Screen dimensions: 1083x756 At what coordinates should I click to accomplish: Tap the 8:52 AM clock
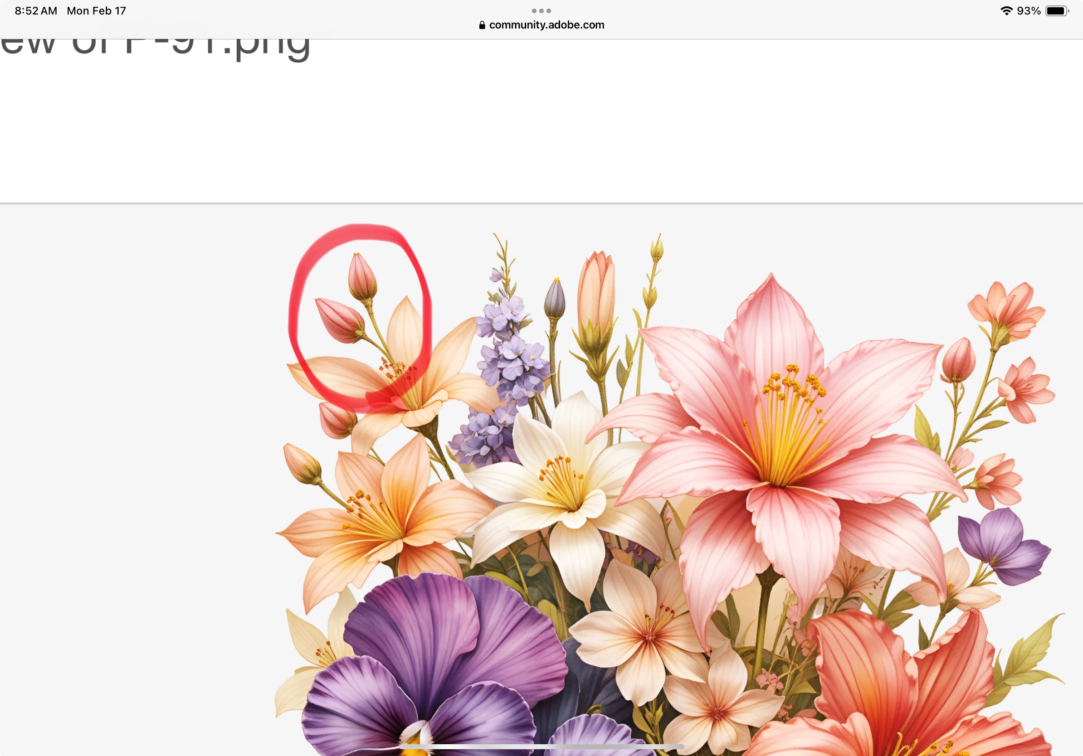36,11
